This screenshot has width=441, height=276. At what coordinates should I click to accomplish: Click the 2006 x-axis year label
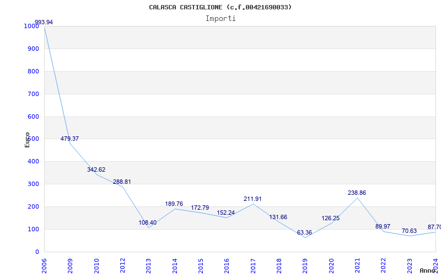coord(44,266)
